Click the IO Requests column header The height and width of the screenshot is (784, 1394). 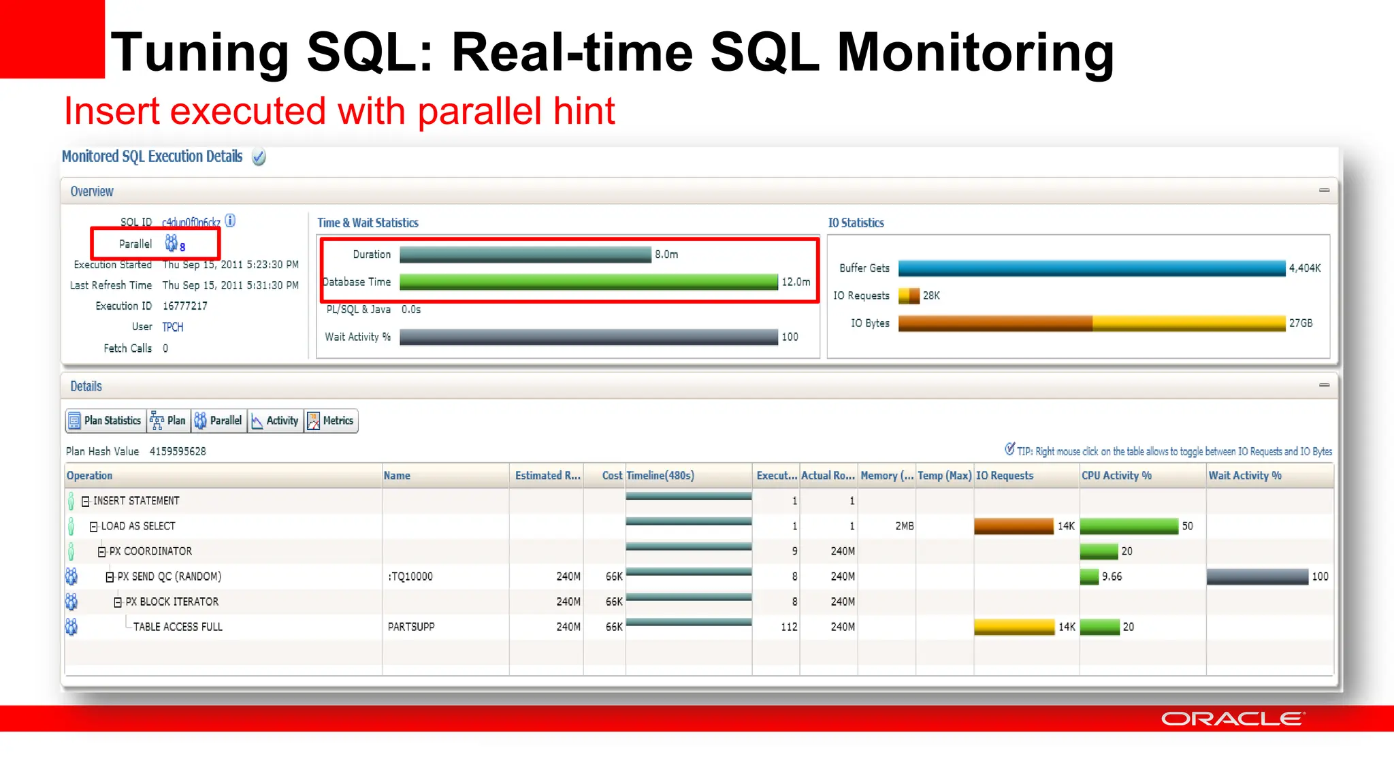tap(1005, 476)
